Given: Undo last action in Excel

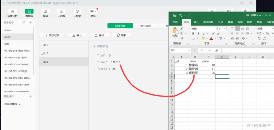Looking at the screenshot, I should (181, 15).
